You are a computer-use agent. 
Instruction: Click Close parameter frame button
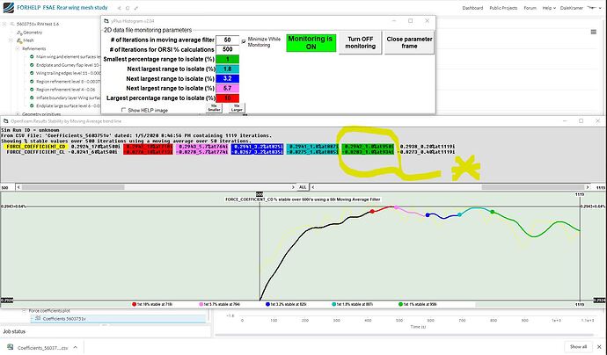click(409, 42)
